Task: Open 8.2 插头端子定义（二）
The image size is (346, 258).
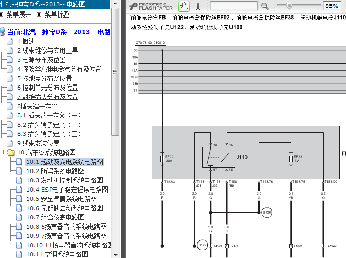Action: [x=49, y=125]
